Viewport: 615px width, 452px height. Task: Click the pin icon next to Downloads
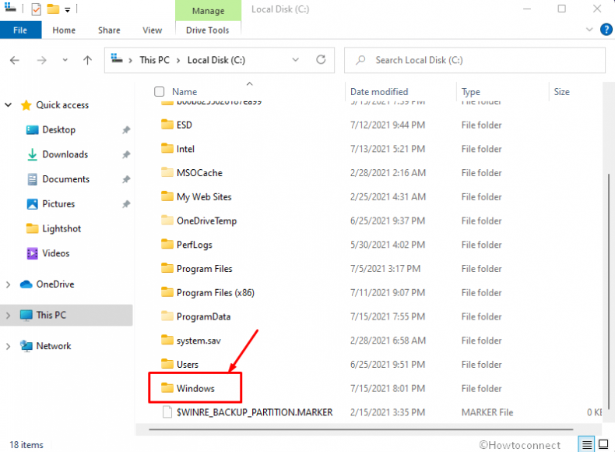click(x=126, y=154)
